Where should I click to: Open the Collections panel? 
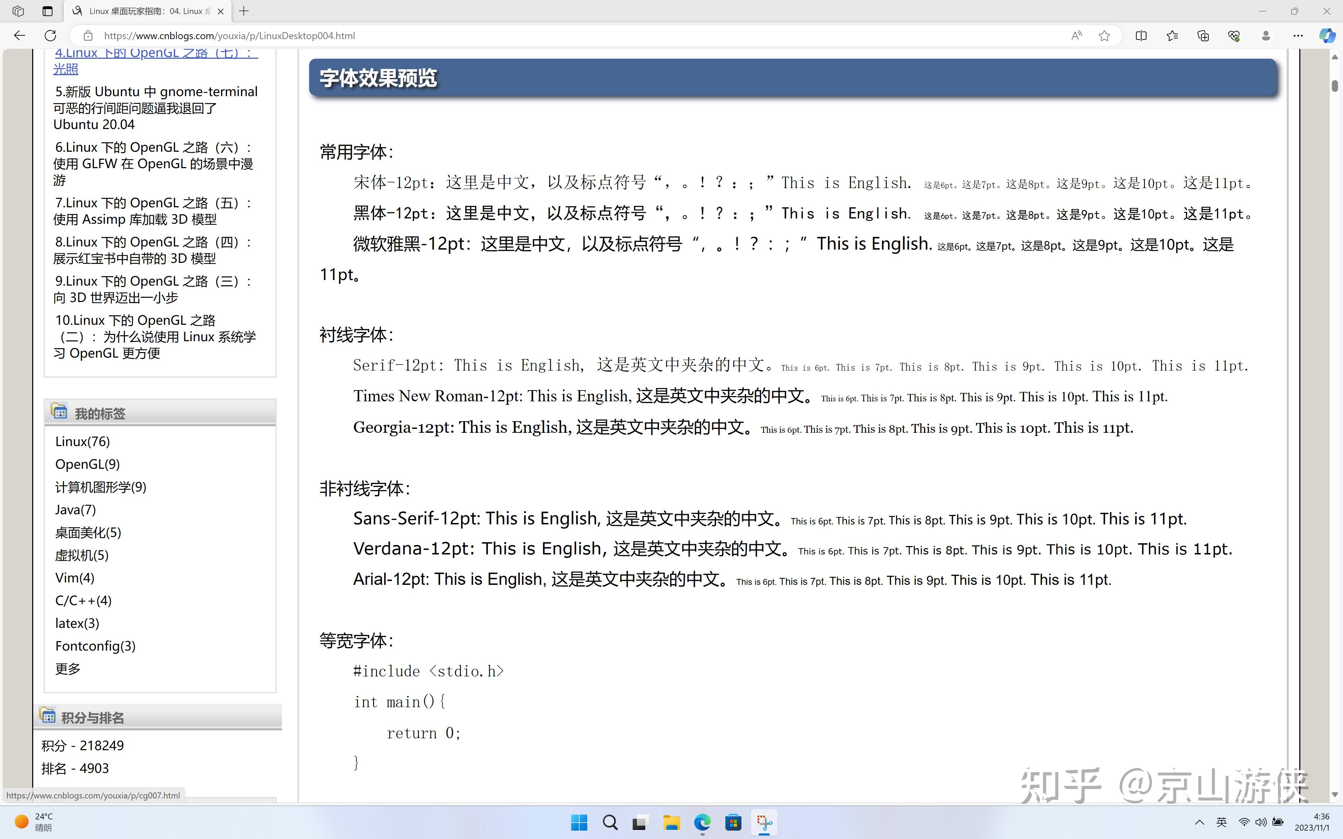tap(1203, 36)
